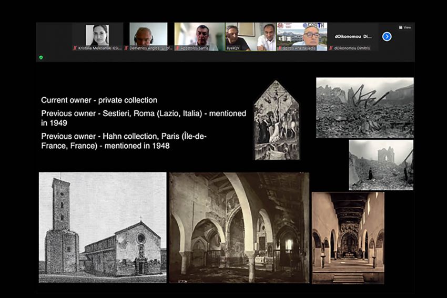Click the ruins photo with standing arch

pyautogui.click(x=381, y=165)
